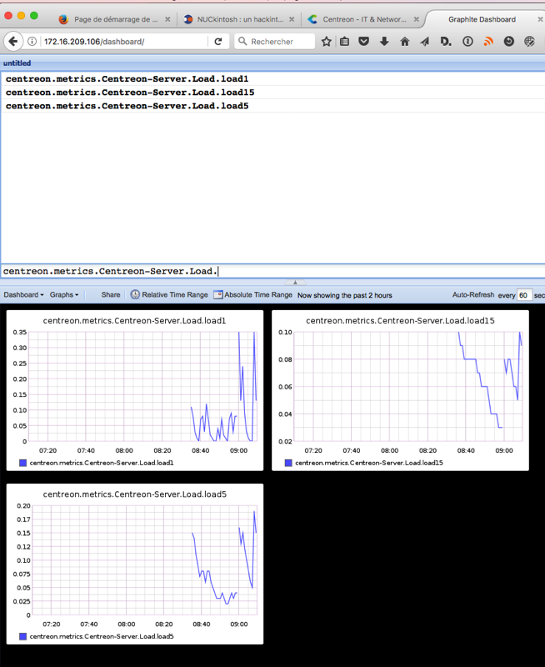This screenshot has height=667, width=545.
Task: Click the Share button
Action: (x=111, y=295)
